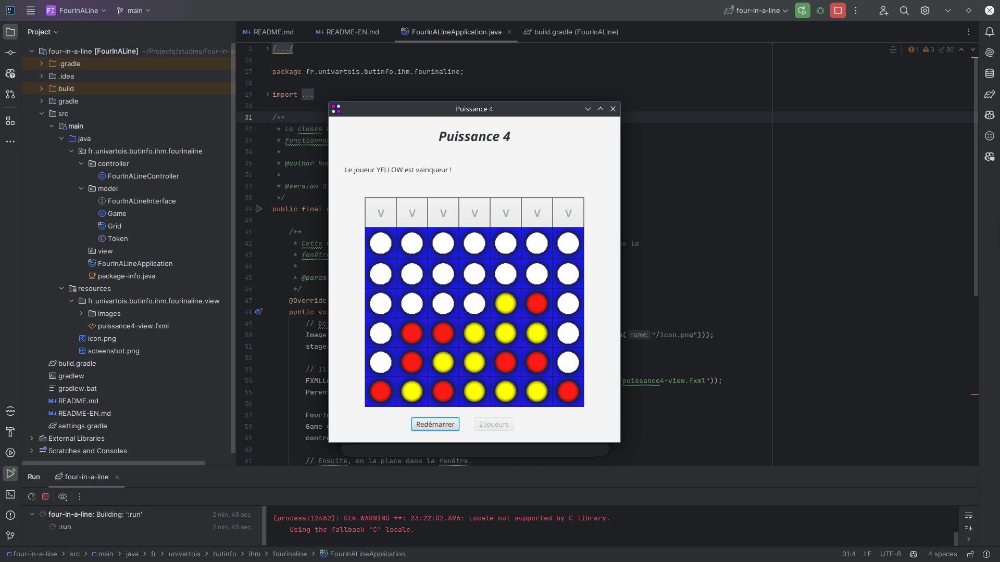This screenshot has height=562, width=1000.
Task: Switch to build.gradle (FourInALine) tab
Action: pyautogui.click(x=571, y=32)
